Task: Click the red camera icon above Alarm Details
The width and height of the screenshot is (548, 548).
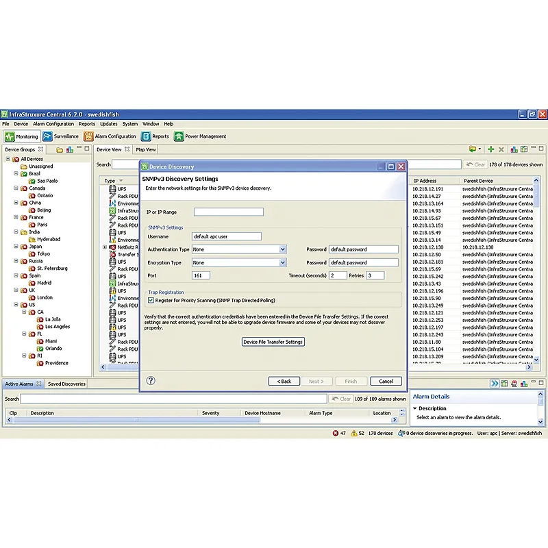Action: [514, 384]
